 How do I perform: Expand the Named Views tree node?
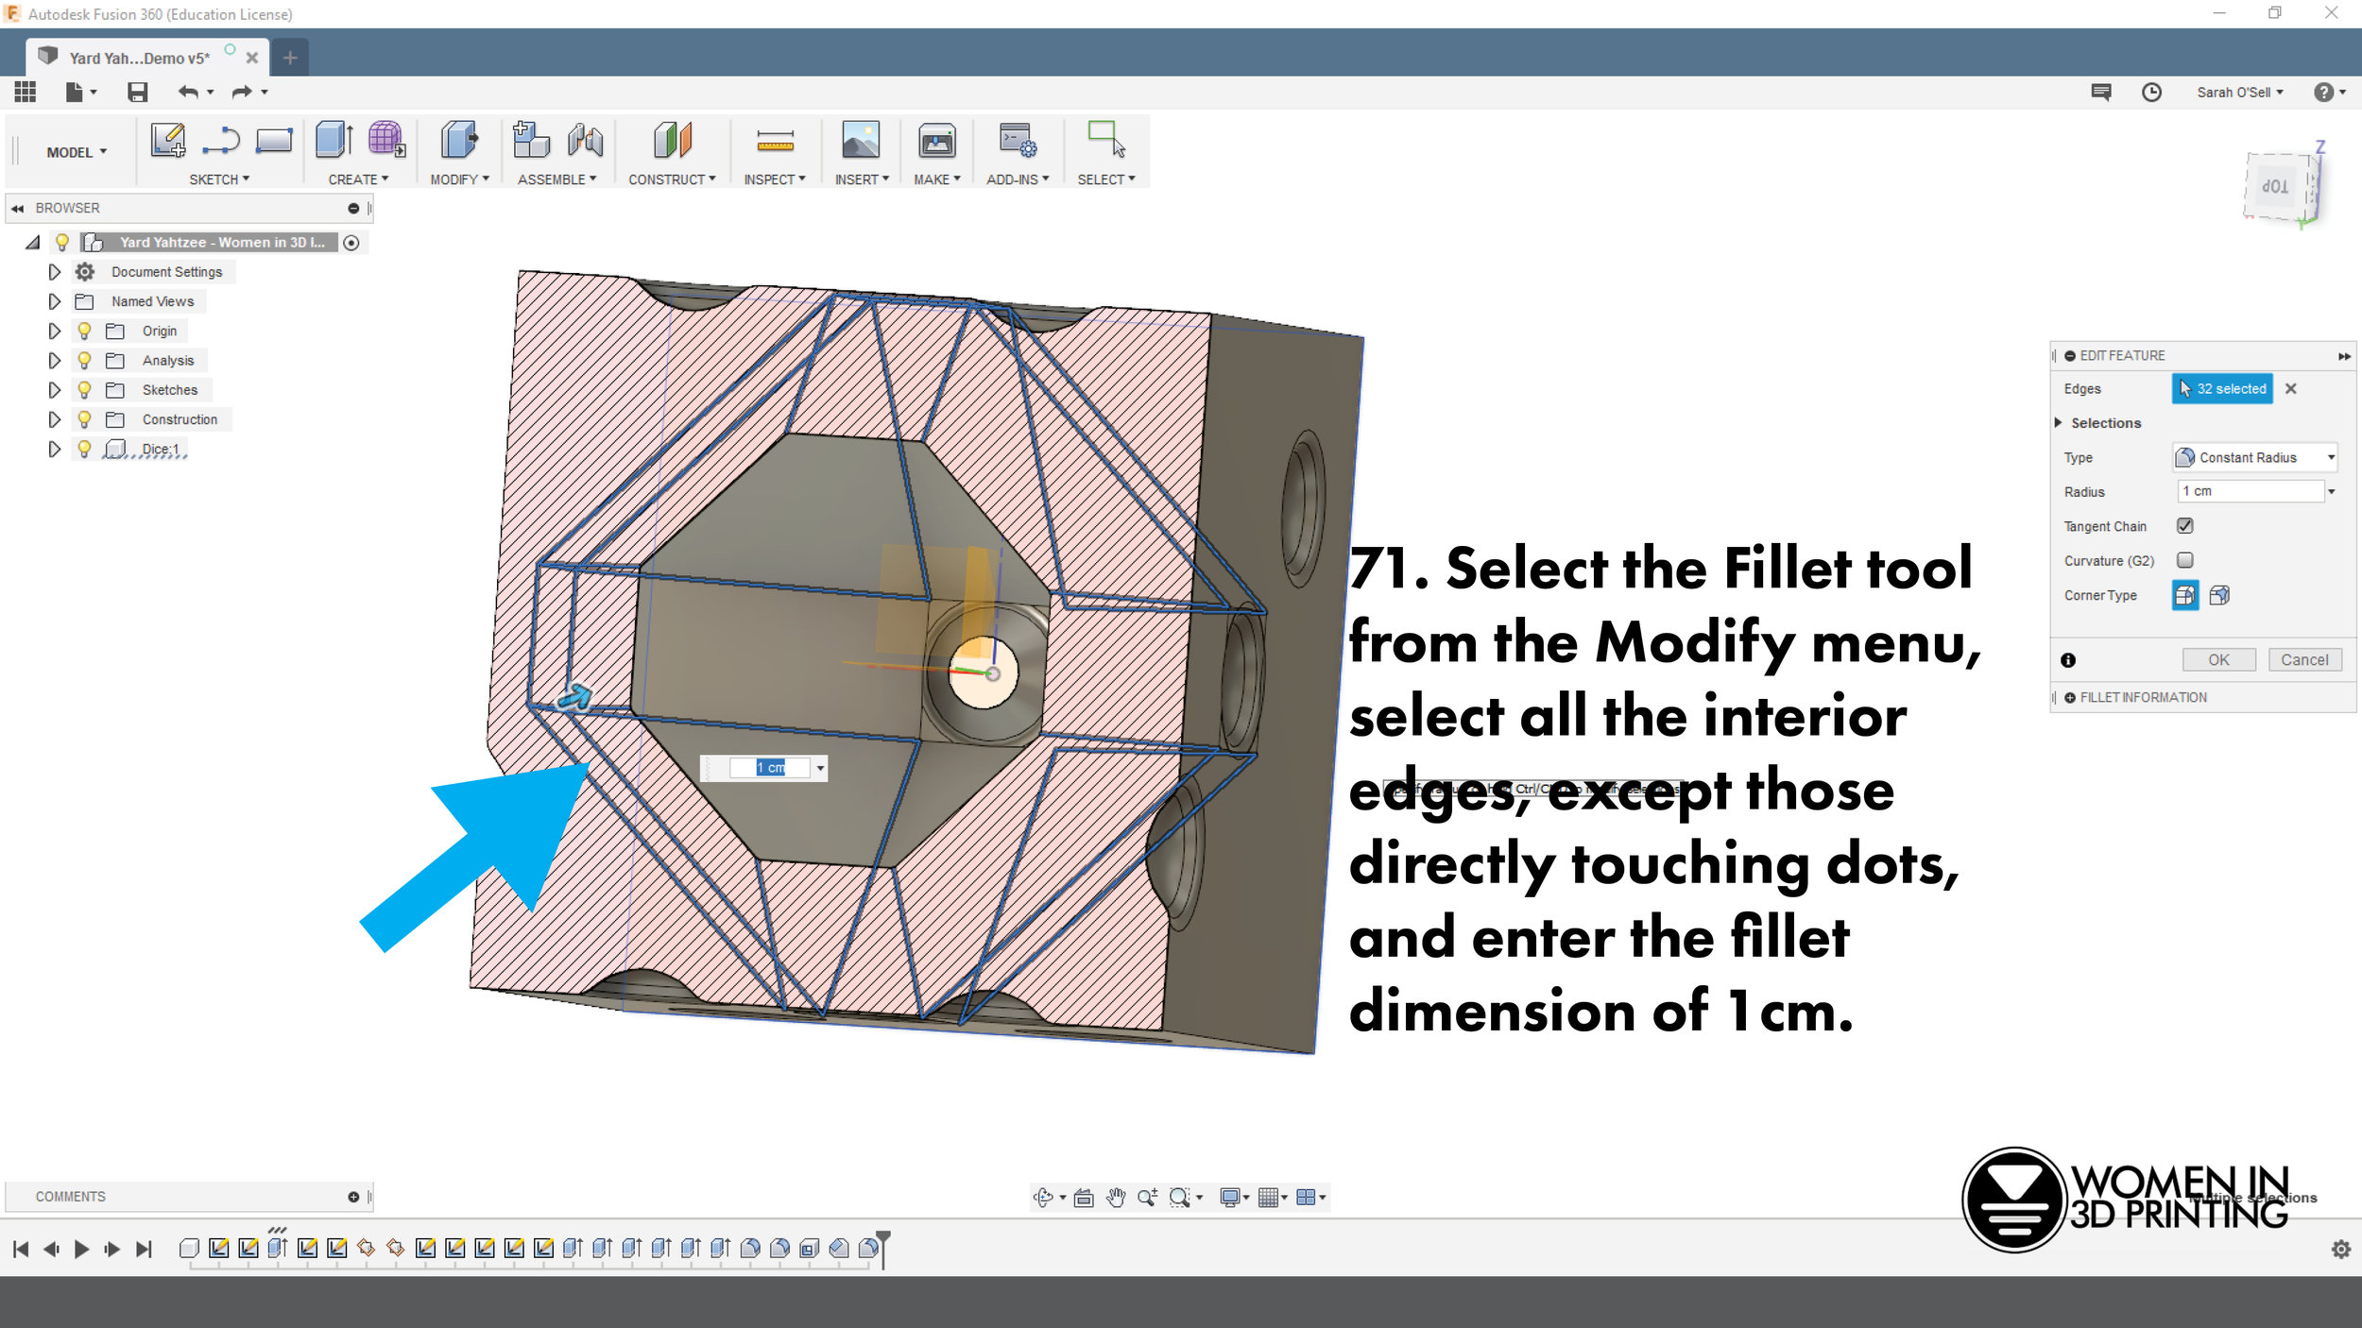[54, 301]
